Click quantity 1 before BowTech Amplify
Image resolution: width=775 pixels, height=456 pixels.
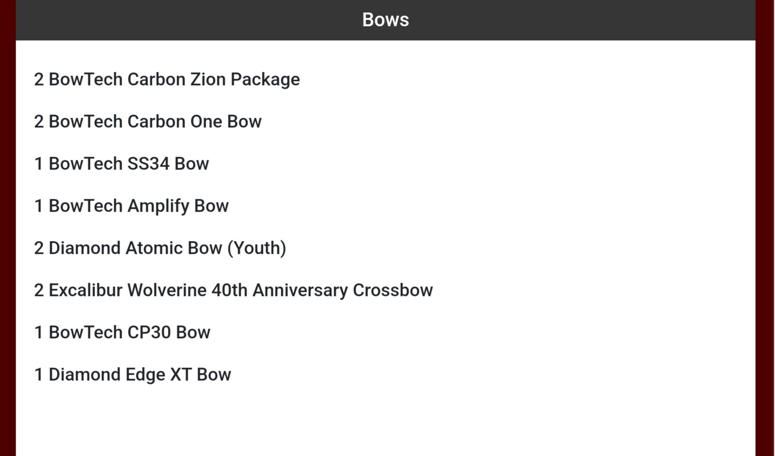[x=39, y=206]
